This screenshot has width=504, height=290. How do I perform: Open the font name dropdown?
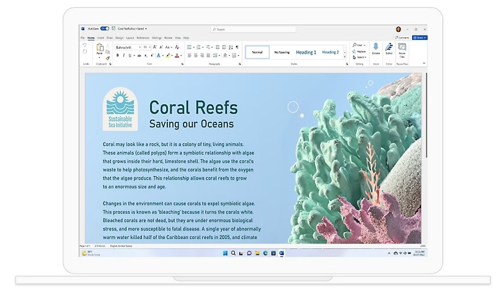pos(140,47)
